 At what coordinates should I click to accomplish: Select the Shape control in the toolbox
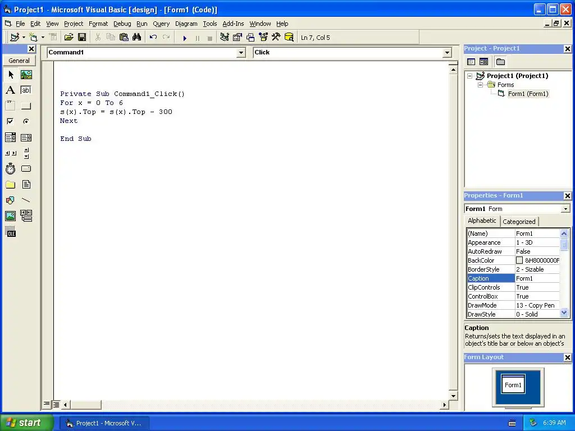(x=11, y=200)
